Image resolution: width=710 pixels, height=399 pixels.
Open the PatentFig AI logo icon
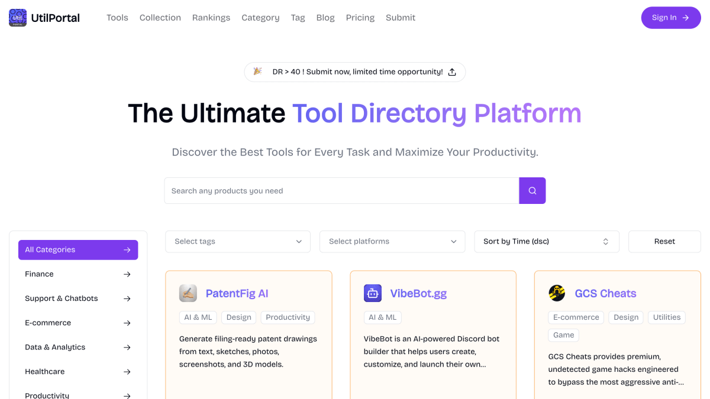click(188, 293)
